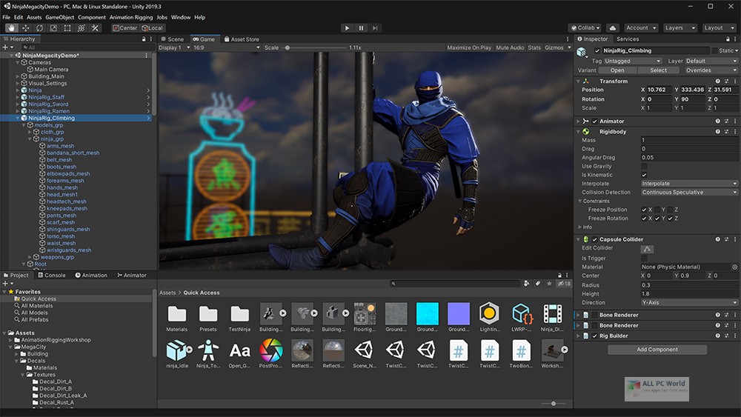Open Collision Detection dropdown
741x417 pixels.
689,193
